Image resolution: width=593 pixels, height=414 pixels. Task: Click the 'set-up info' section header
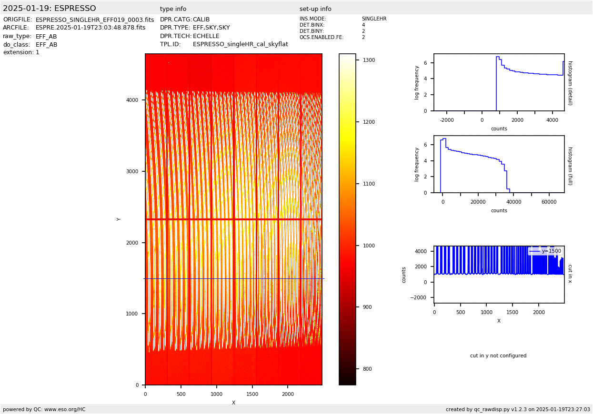click(315, 9)
